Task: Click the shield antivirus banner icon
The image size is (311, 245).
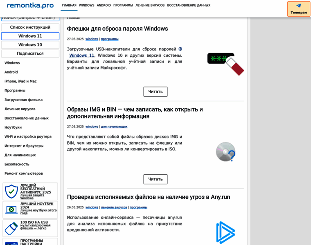Action: [11, 192]
